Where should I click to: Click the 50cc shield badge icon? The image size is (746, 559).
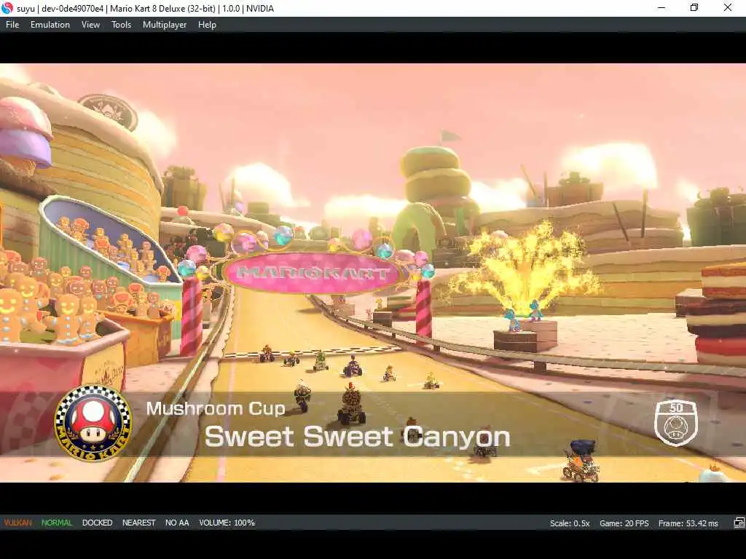(675, 423)
